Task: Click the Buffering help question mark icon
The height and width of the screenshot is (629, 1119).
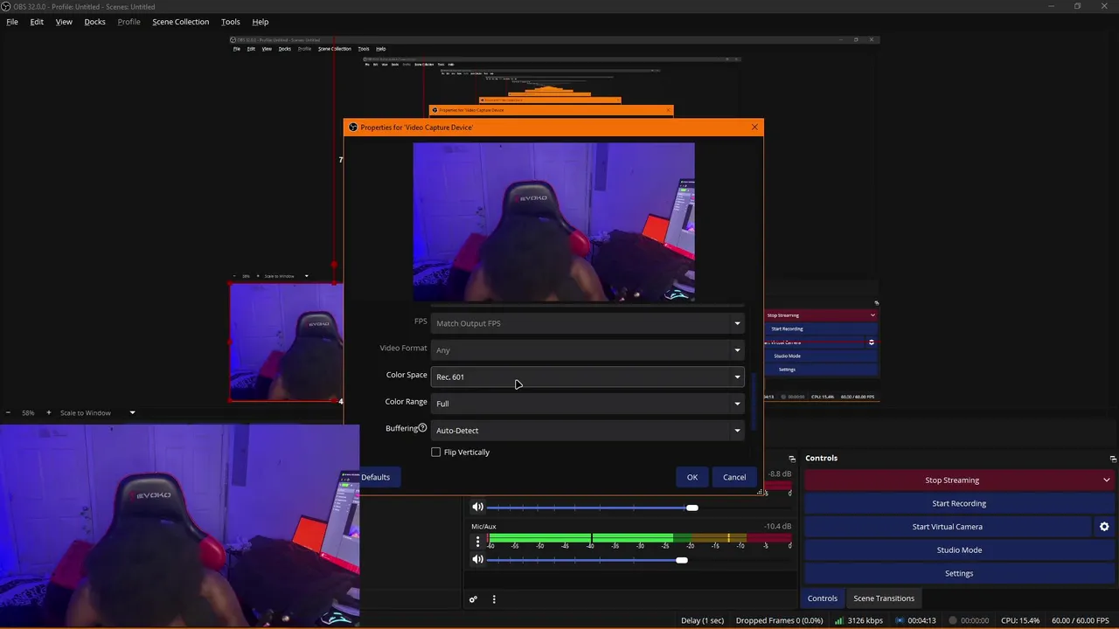Action: pyautogui.click(x=422, y=428)
